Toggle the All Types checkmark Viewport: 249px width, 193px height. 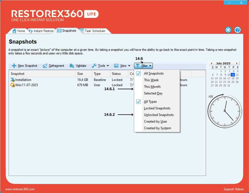pyautogui.click(x=139, y=102)
